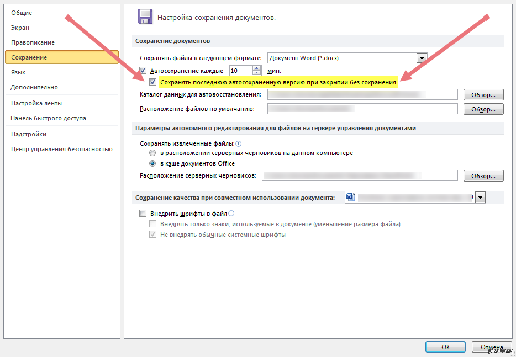Click the Отмена button
The height and width of the screenshot is (357, 516).
(492, 347)
